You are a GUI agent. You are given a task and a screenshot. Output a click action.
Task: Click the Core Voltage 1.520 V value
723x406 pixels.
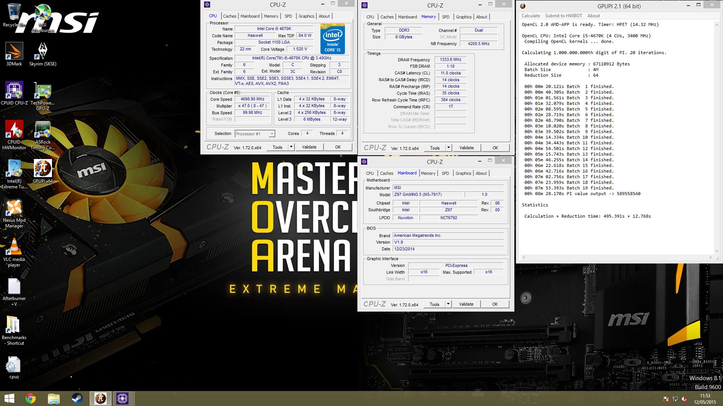[x=300, y=49]
